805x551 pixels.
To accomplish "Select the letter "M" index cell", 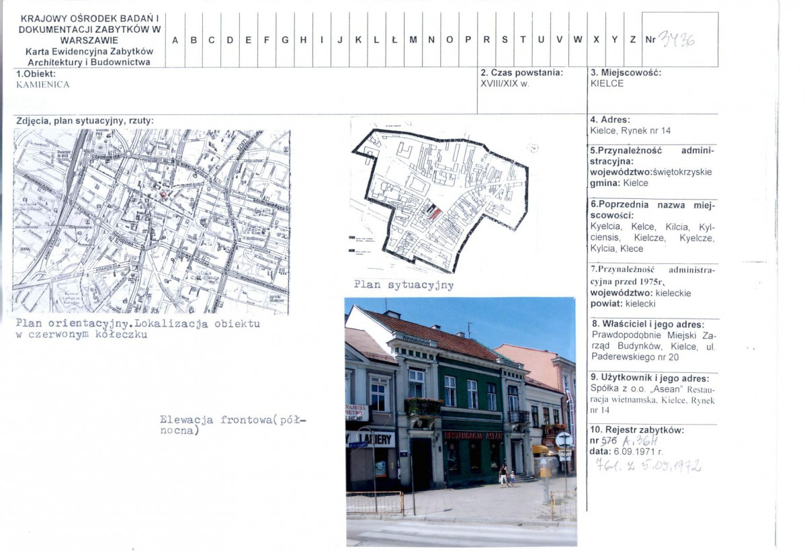I will [x=413, y=40].
